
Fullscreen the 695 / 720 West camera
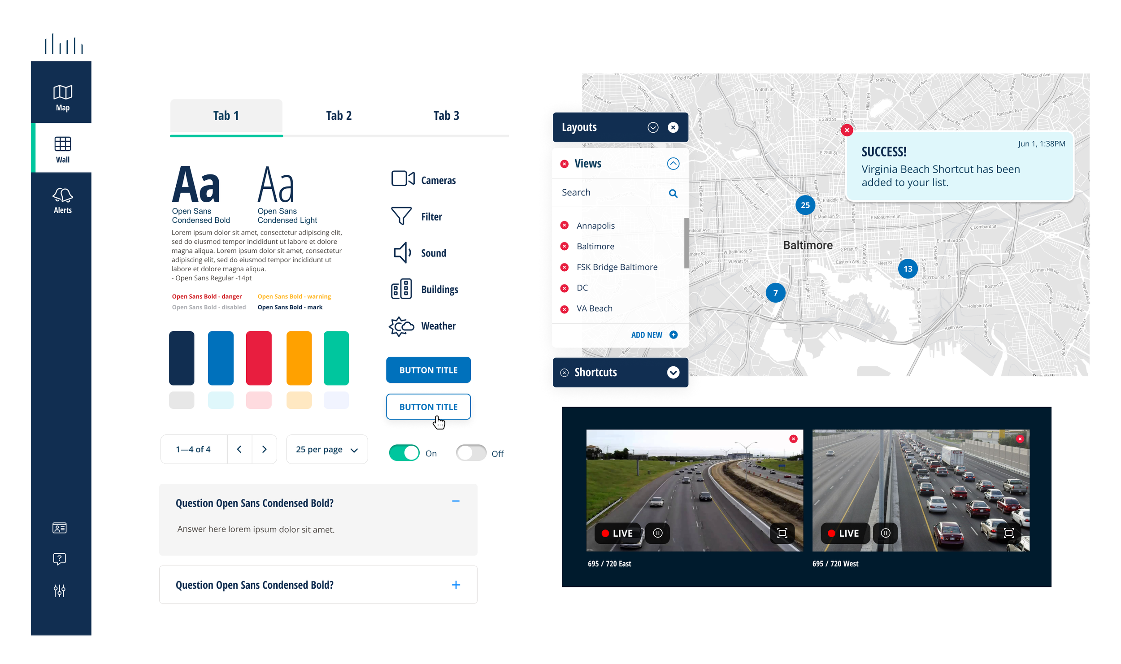click(1008, 533)
